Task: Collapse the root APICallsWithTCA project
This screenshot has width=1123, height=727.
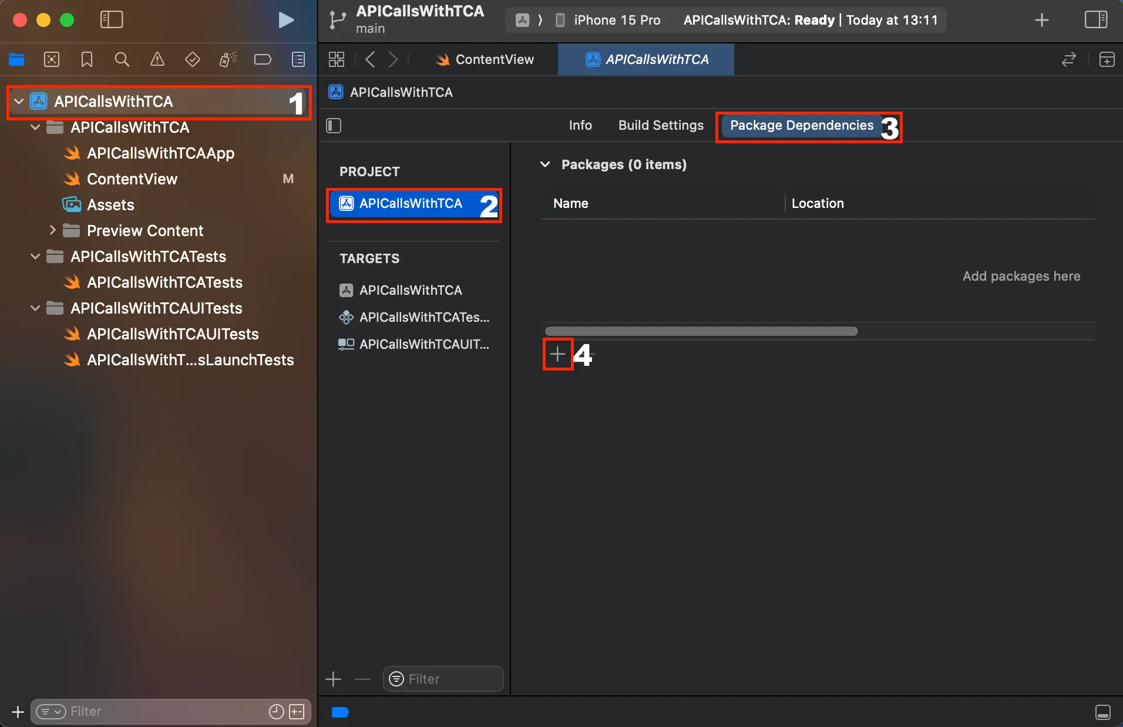Action: pos(19,102)
